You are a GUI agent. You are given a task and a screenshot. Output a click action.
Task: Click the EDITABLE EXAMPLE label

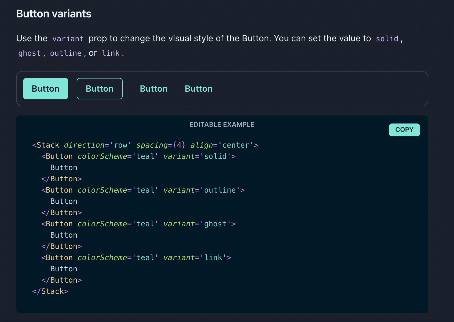point(222,124)
